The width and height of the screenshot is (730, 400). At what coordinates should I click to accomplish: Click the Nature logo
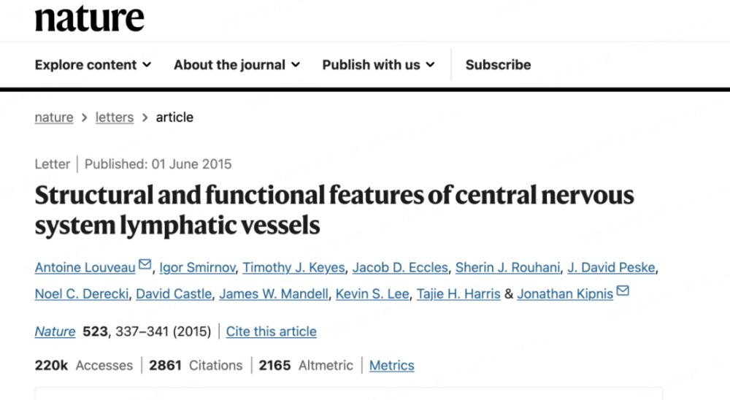[x=89, y=18]
